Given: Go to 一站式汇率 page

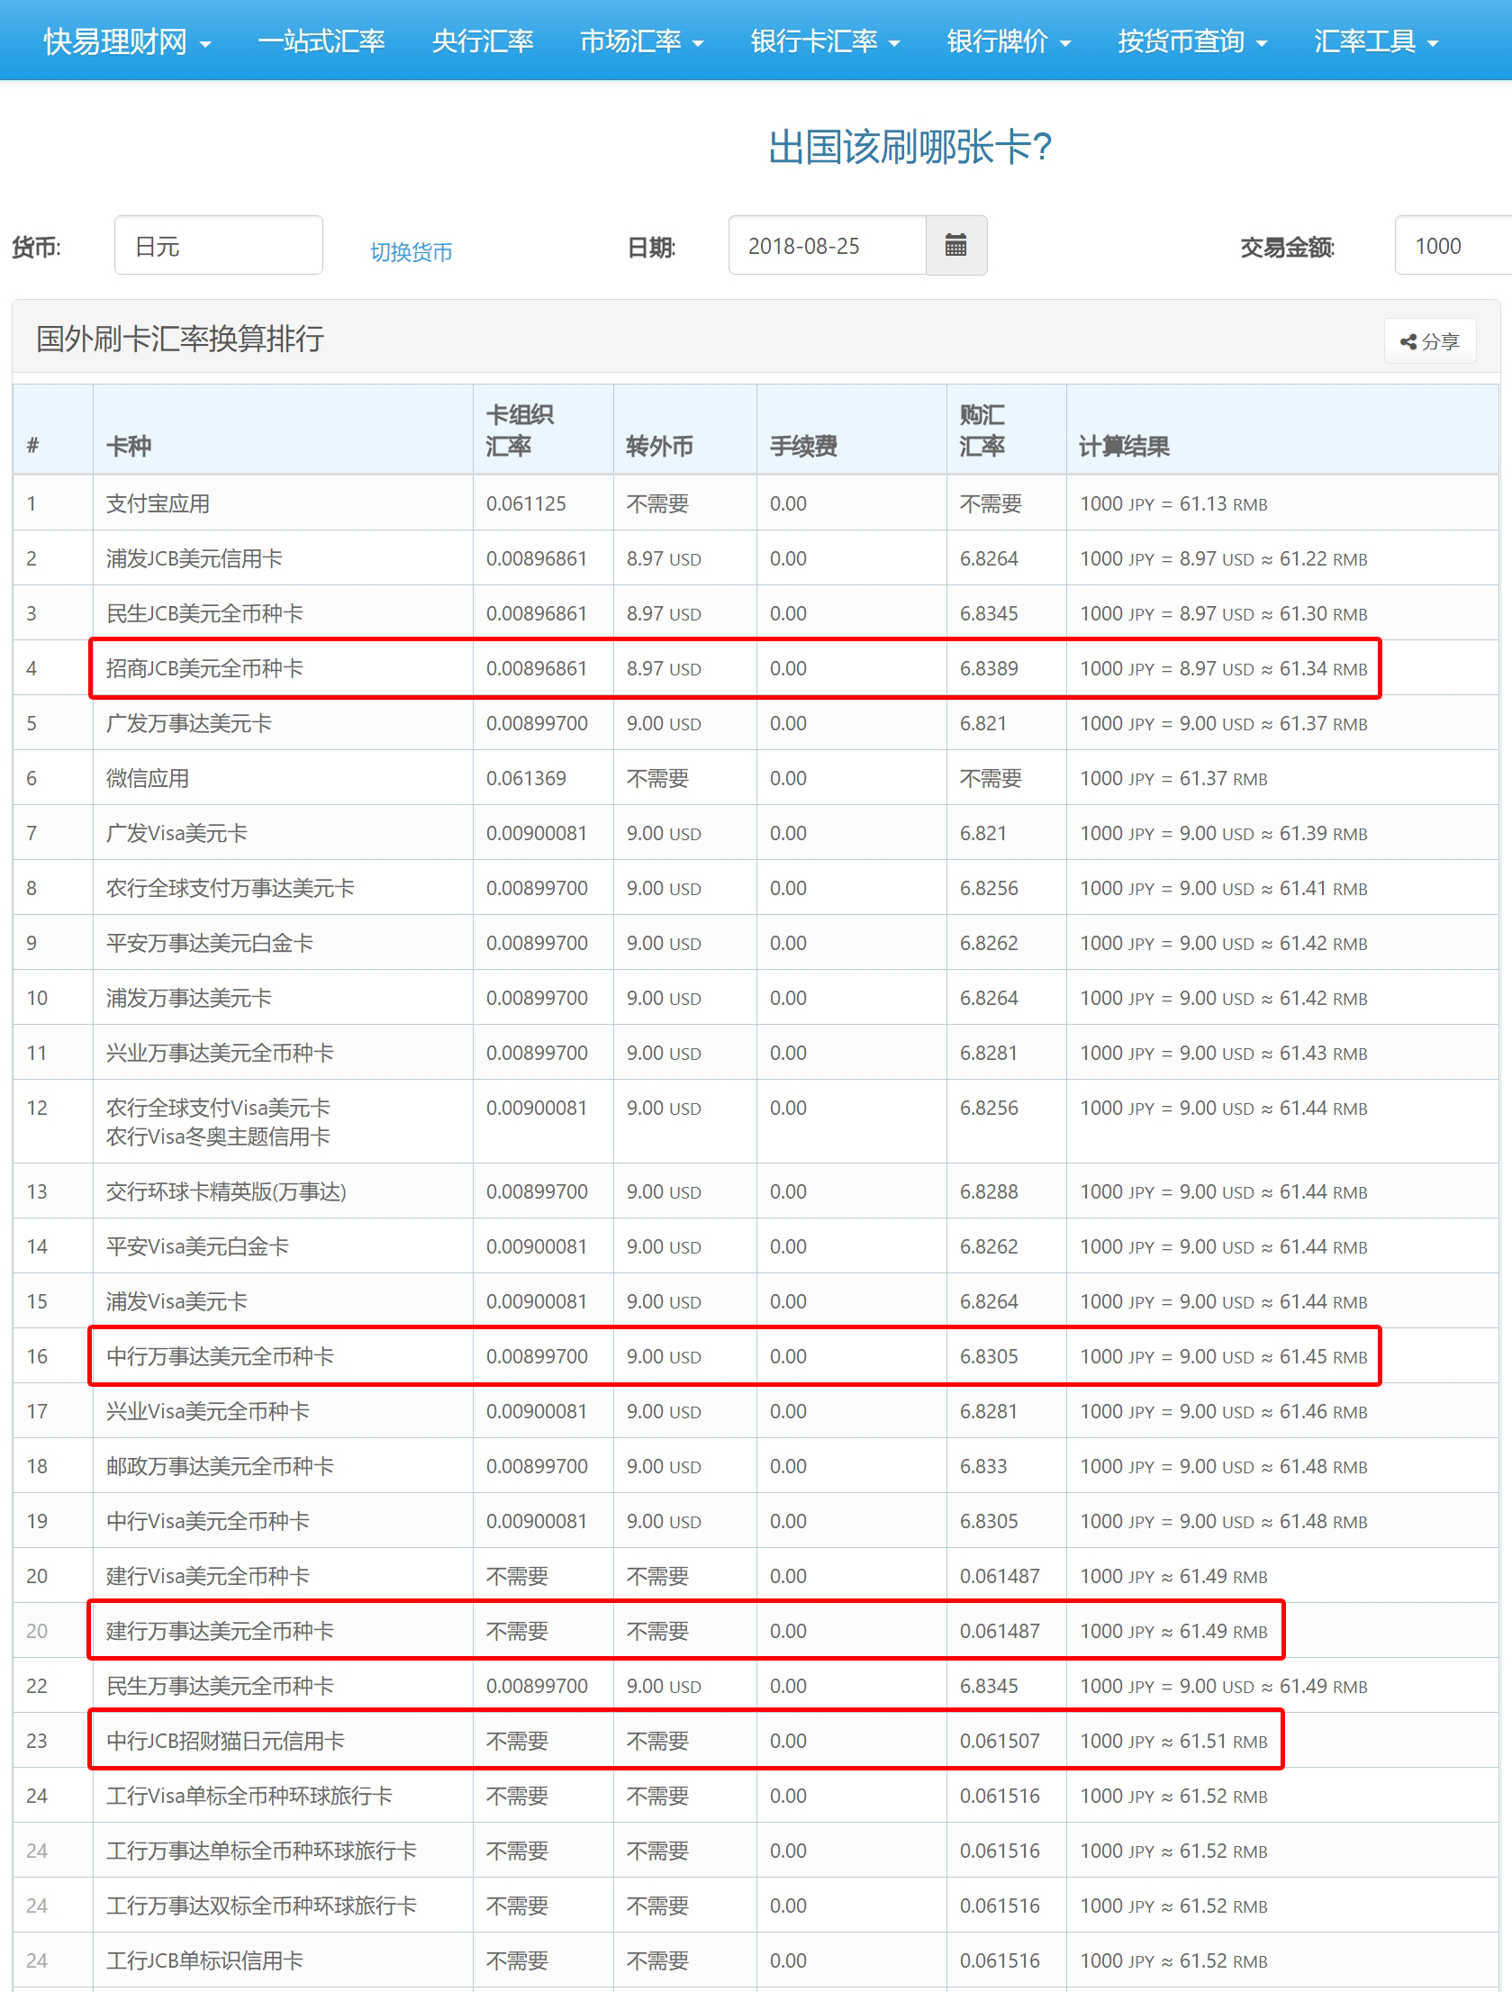Looking at the screenshot, I should tap(321, 41).
